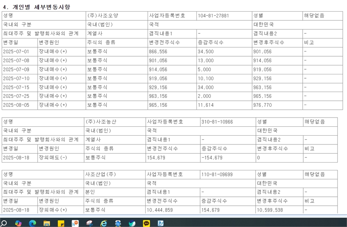347x227 pixels.
Task: Select the 사조산업(주) name cell
Action: pos(100,174)
